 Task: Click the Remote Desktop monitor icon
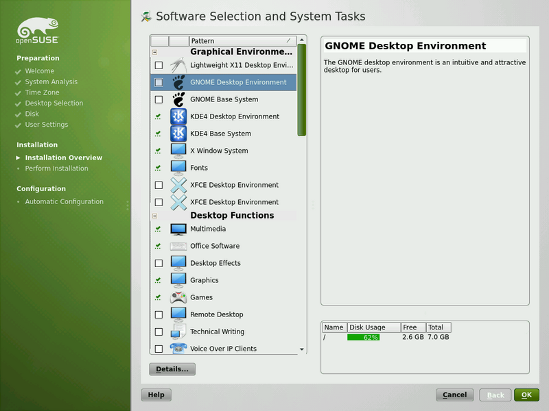(x=178, y=314)
